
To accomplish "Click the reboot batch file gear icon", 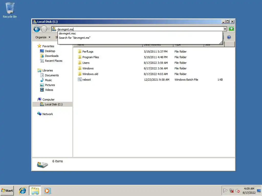I will click(80, 80).
